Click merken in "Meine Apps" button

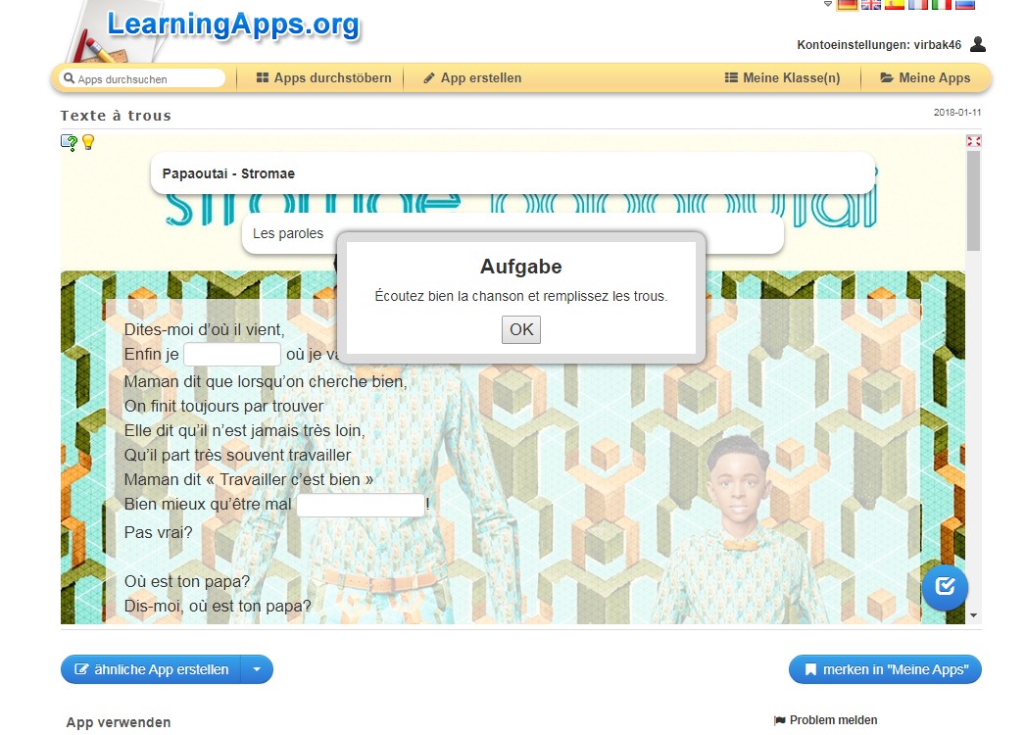click(885, 669)
